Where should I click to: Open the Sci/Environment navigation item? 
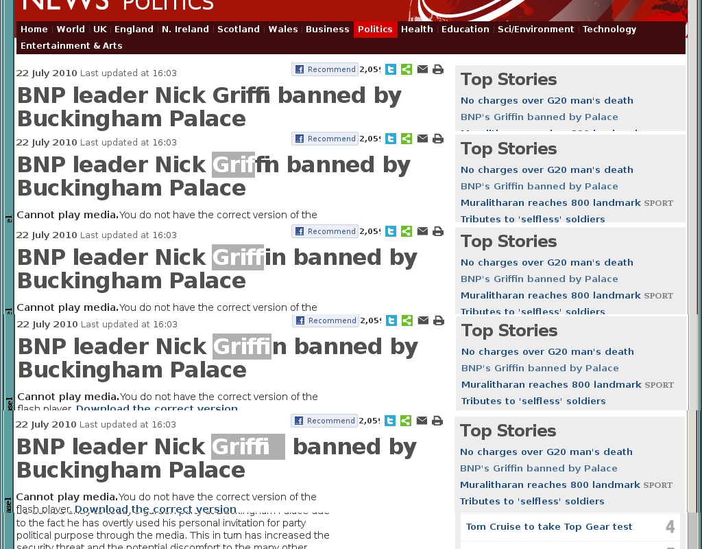pyautogui.click(x=535, y=29)
